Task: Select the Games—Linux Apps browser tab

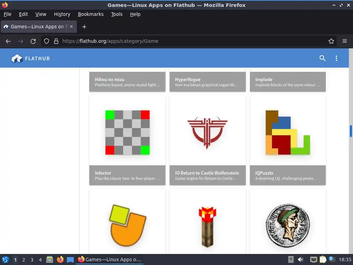Action: 39,27
